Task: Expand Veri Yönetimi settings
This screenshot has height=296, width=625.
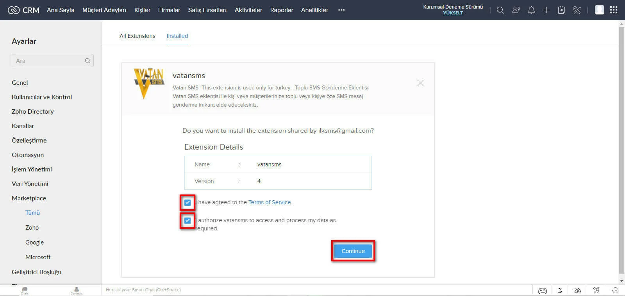Action: point(30,184)
